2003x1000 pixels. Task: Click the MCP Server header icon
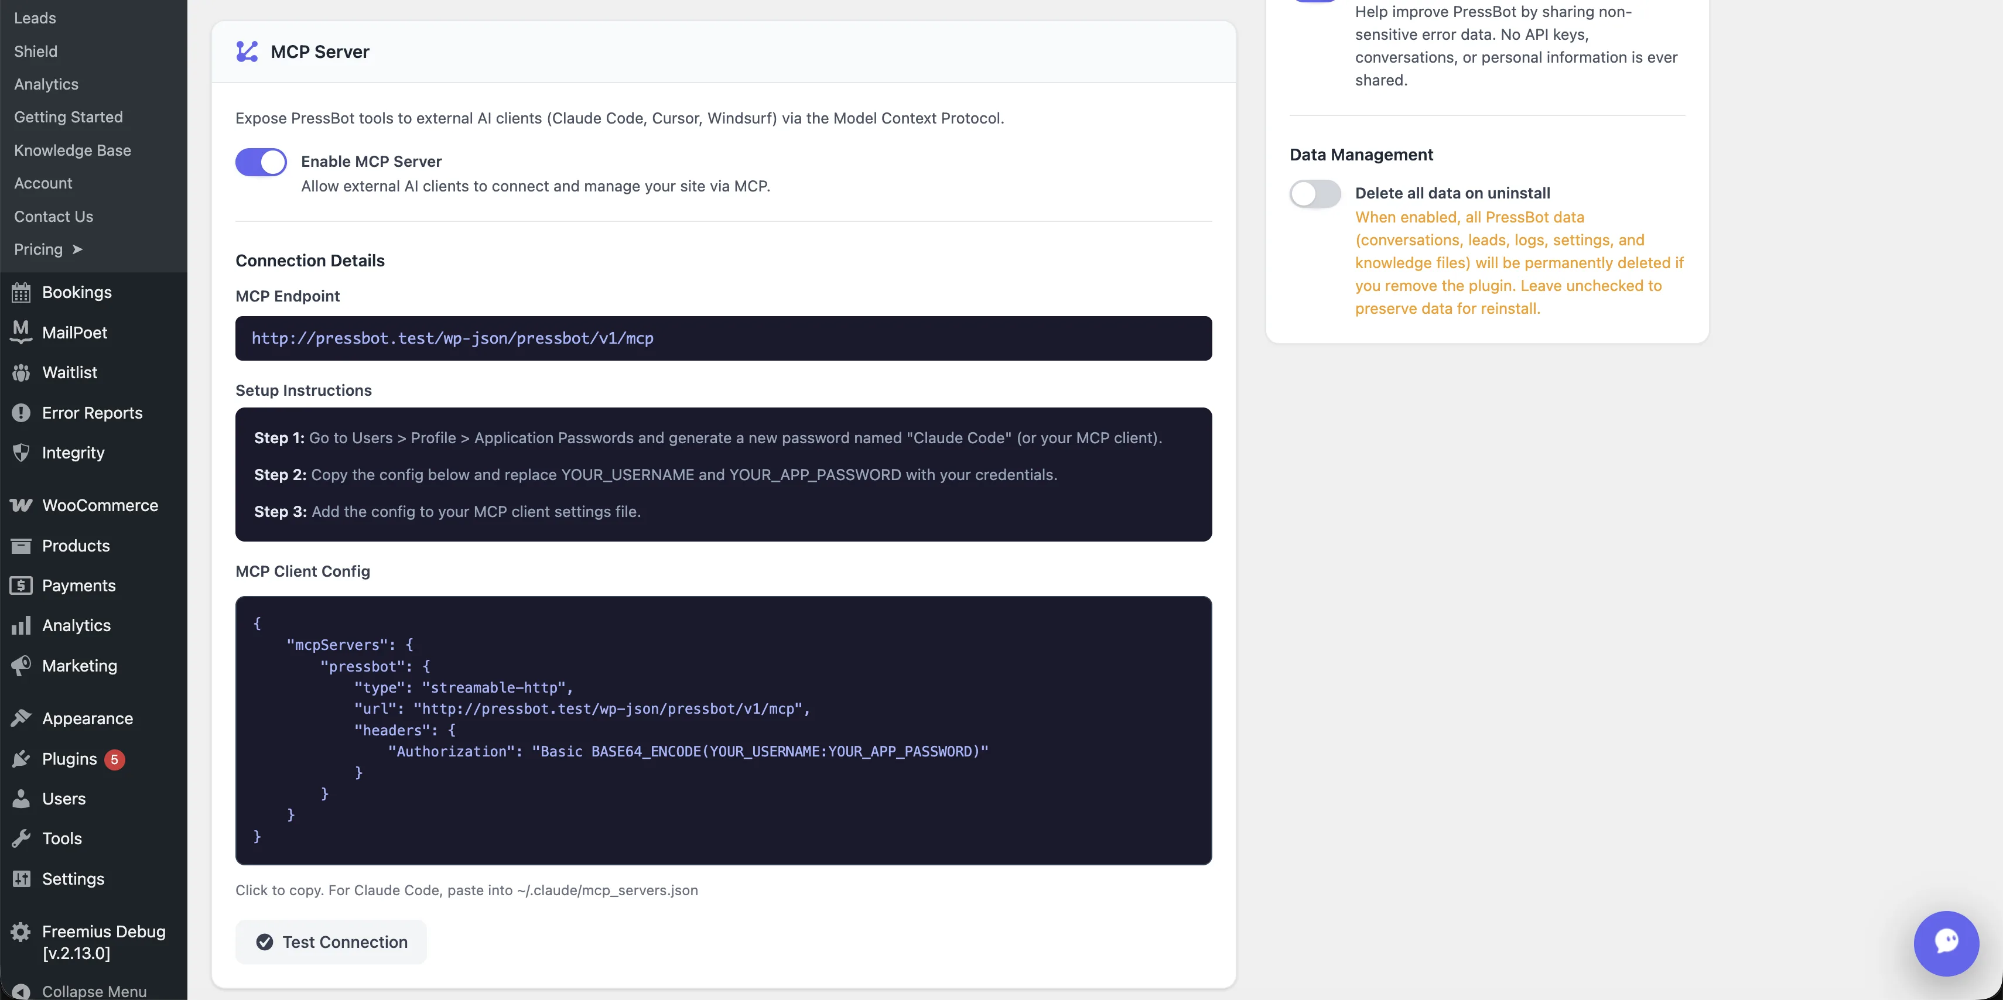247,52
